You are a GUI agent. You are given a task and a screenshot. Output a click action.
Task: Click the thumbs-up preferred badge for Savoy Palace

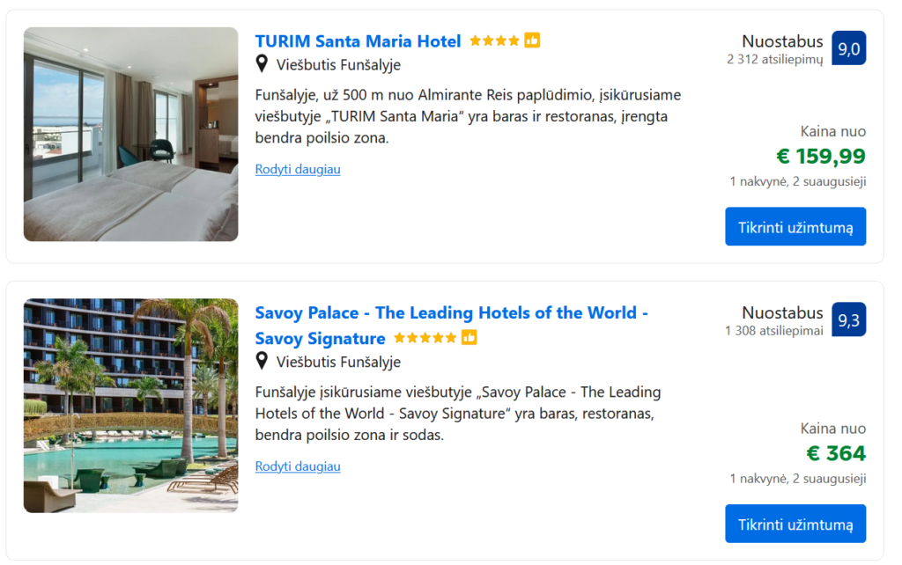click(469, 338)
